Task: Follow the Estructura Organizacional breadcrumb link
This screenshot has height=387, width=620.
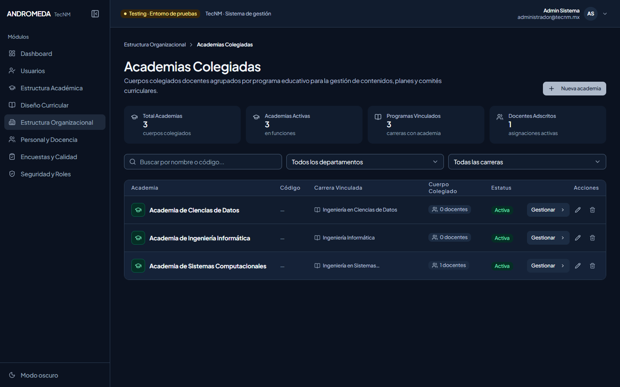Action: point(155,45)
